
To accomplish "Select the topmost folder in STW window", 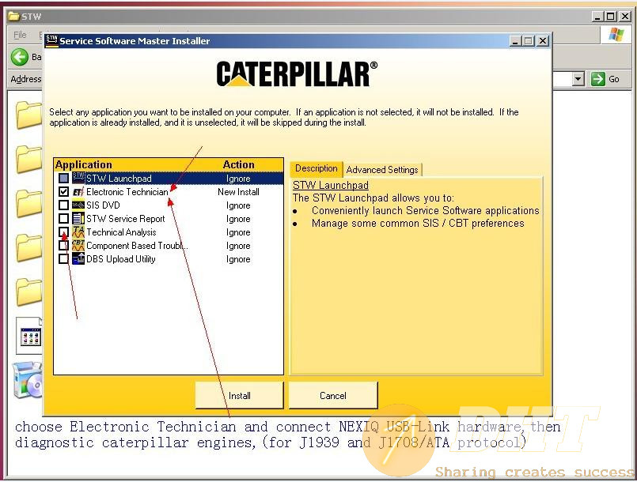I will tap(29, 115).
